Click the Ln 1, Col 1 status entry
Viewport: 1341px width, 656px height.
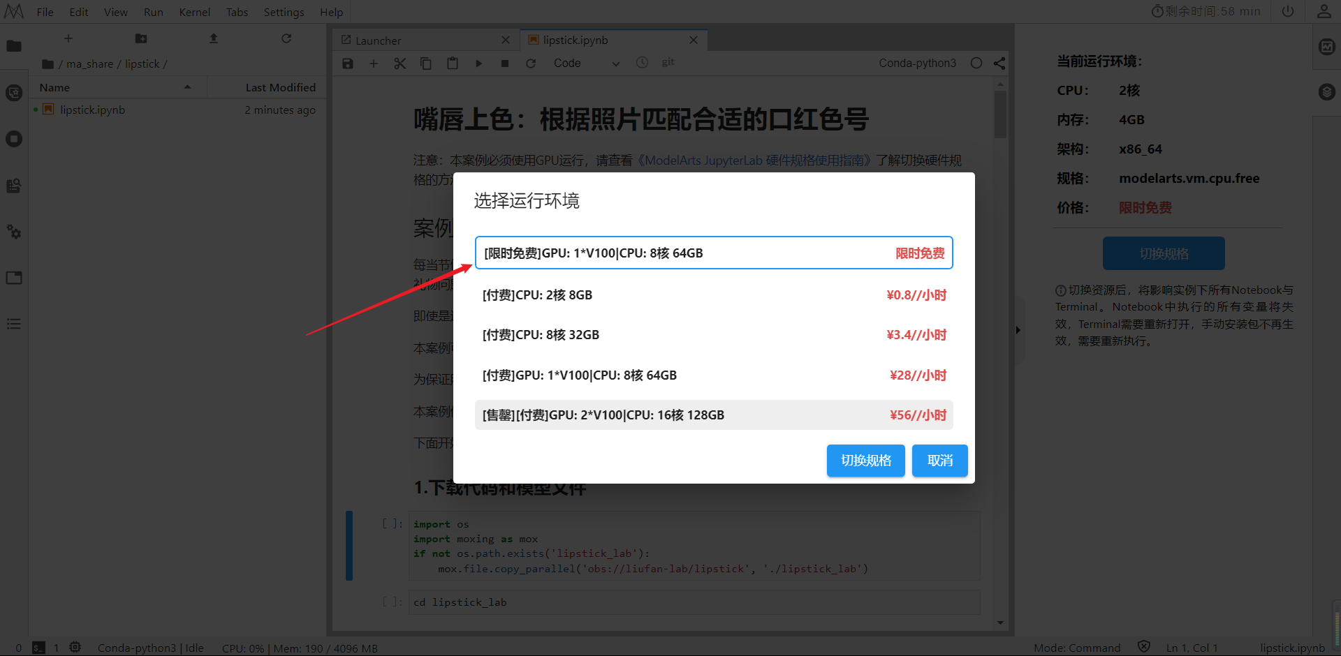click(1192, 648)
